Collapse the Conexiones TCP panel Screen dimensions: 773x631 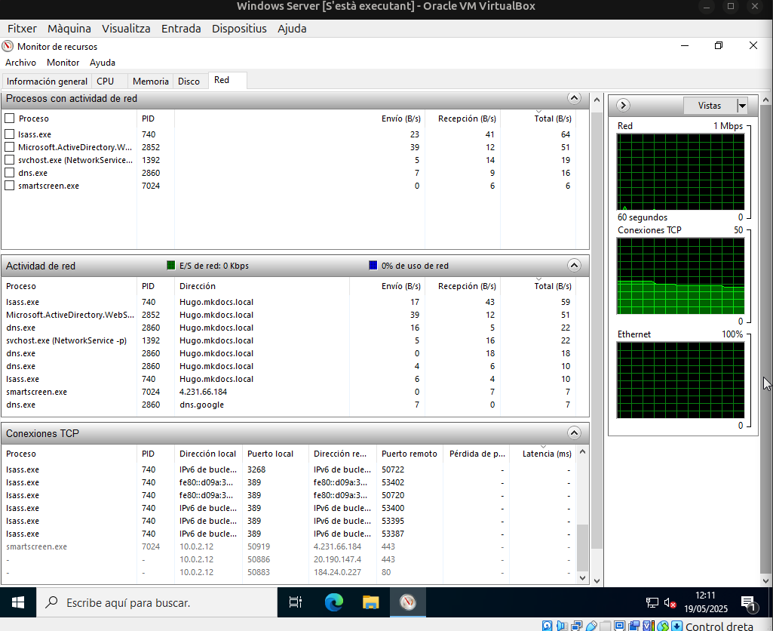point(574,432)
